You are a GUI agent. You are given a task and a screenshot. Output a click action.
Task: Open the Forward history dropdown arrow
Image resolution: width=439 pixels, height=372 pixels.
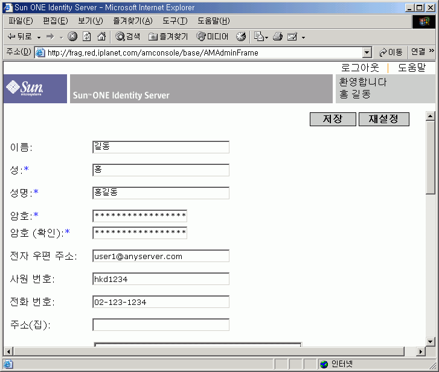click(61, 37)
